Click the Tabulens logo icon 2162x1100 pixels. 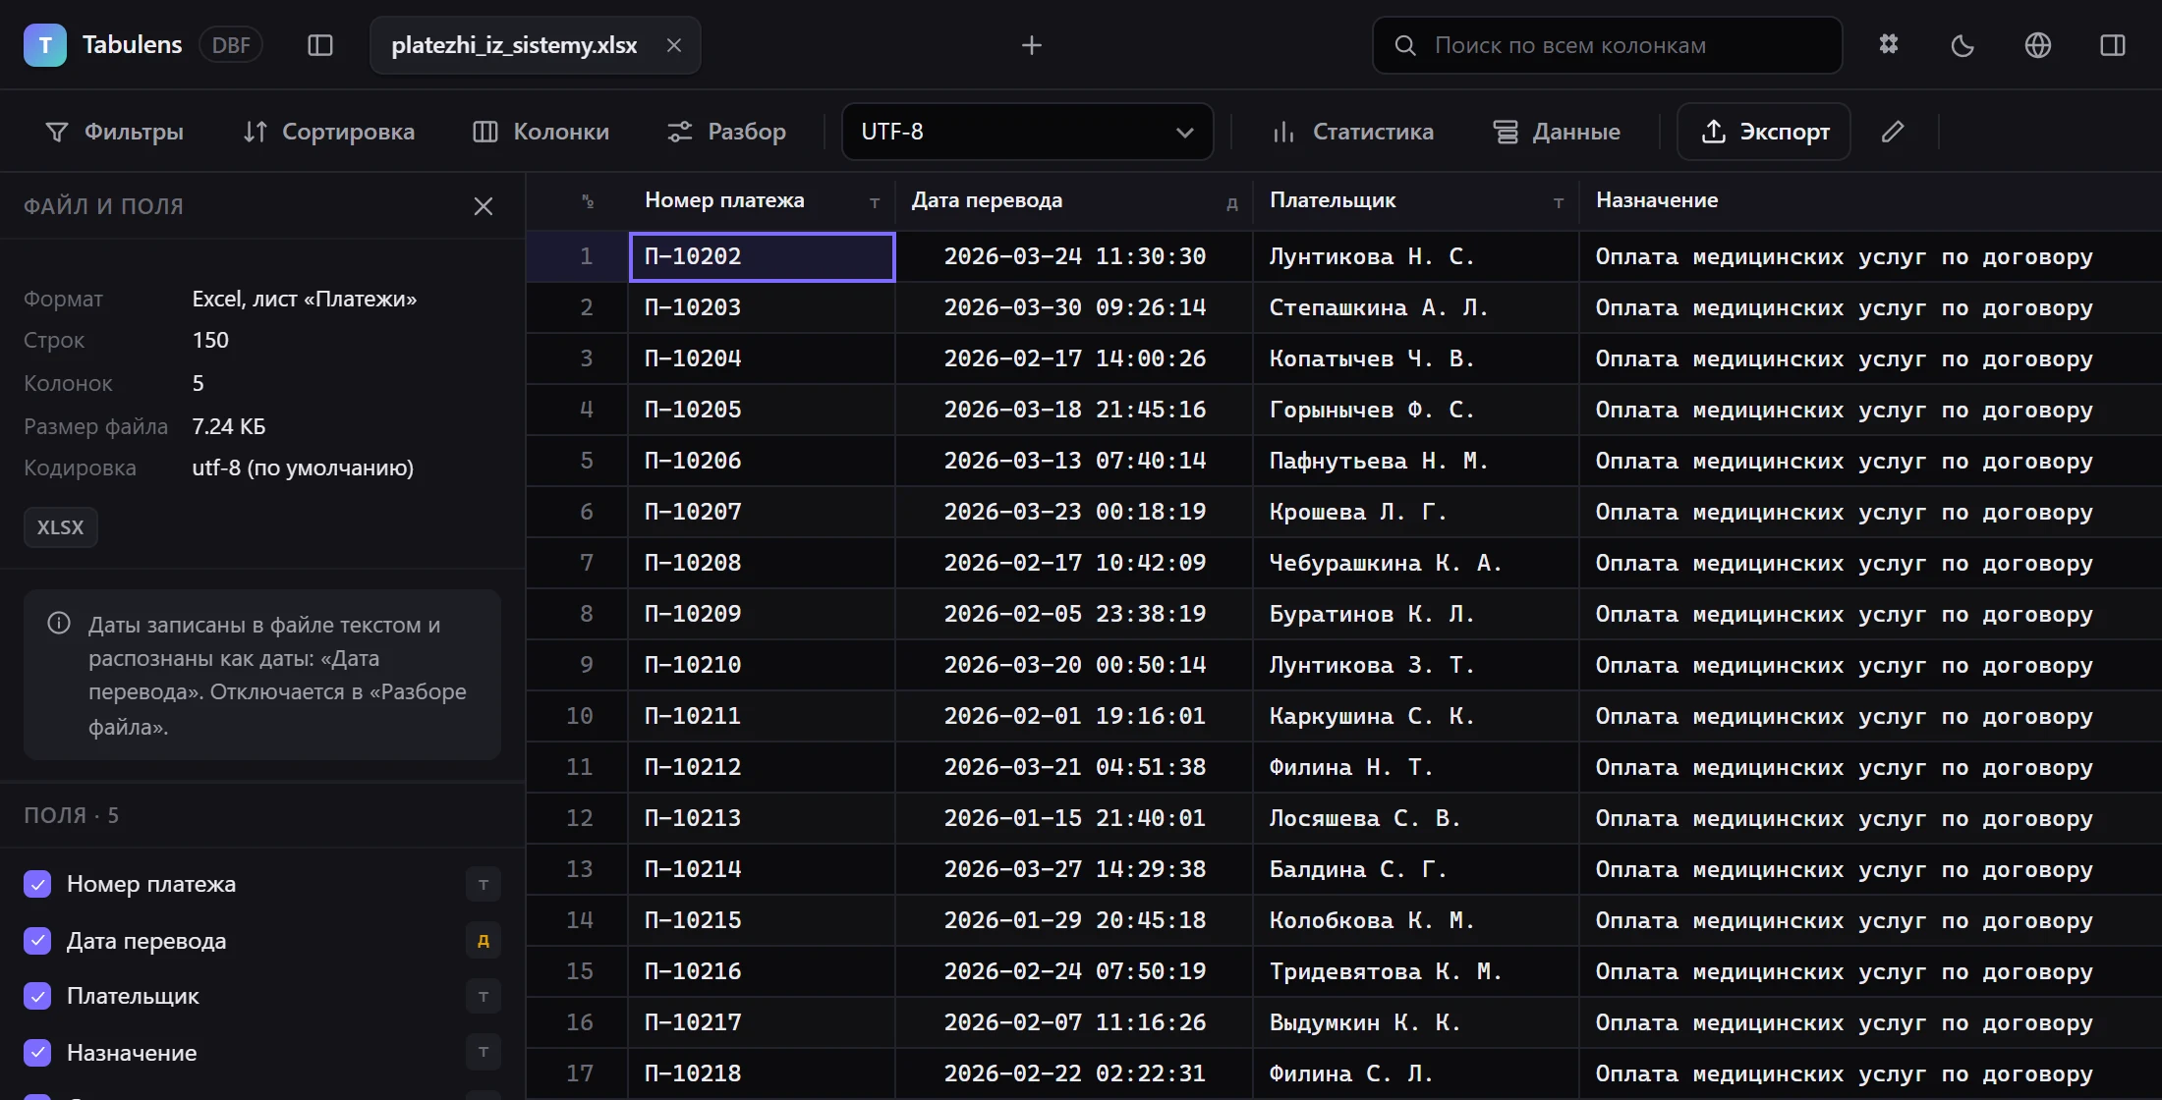45,45
